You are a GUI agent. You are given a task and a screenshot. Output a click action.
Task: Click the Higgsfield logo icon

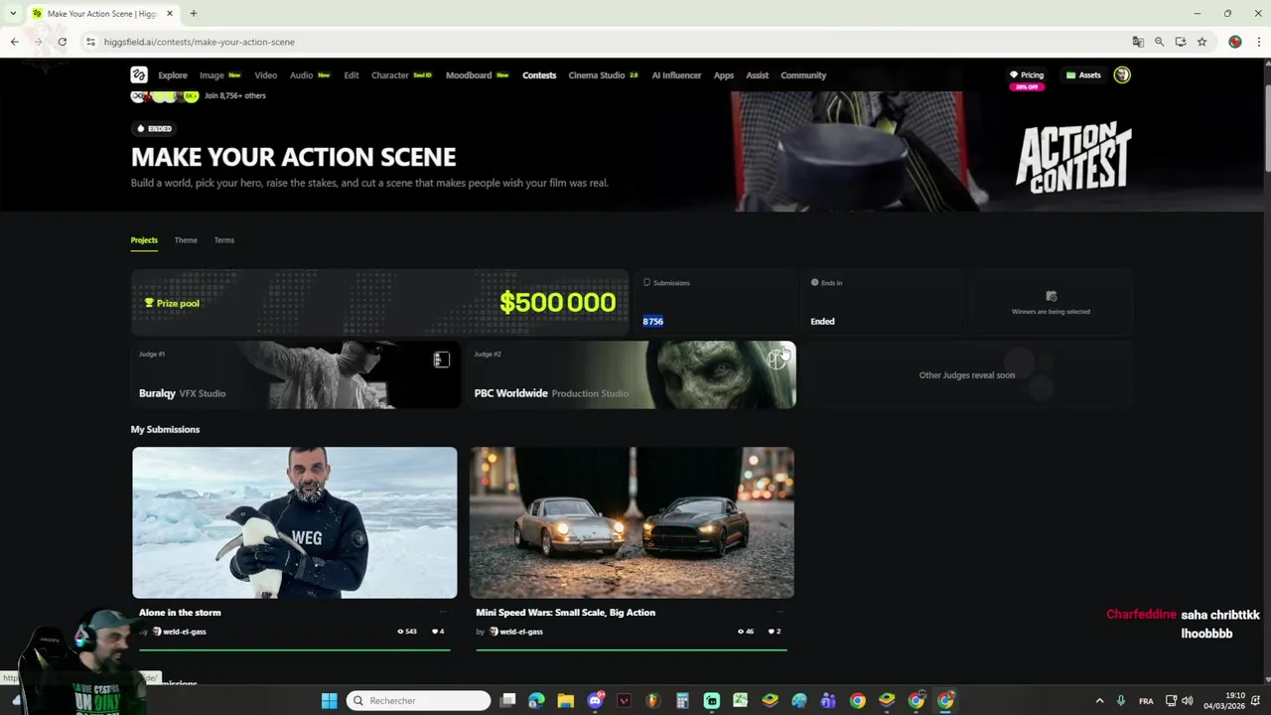[139, 74]
